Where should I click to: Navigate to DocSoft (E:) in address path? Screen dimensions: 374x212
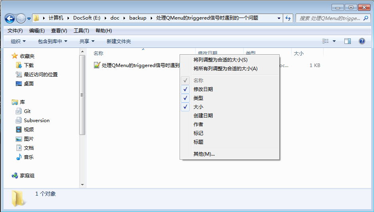(x=86, y=18)
